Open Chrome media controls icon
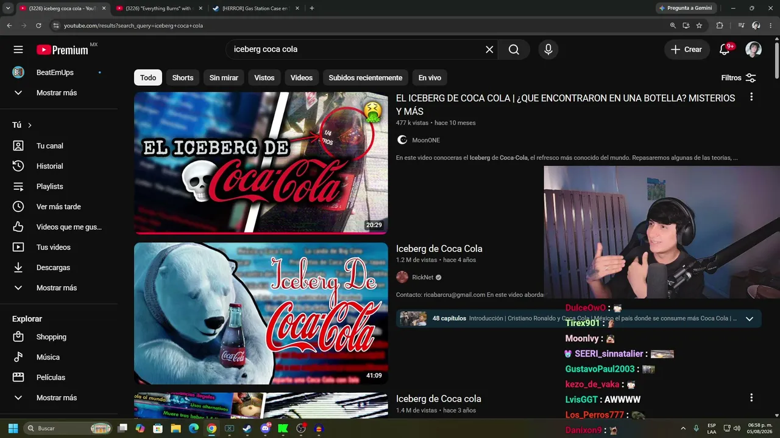 pos(741,26)
